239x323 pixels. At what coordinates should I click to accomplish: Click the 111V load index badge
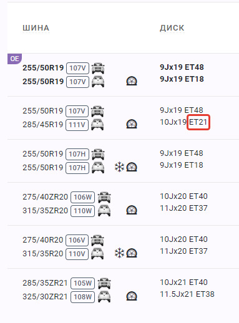tap(77, 125)
